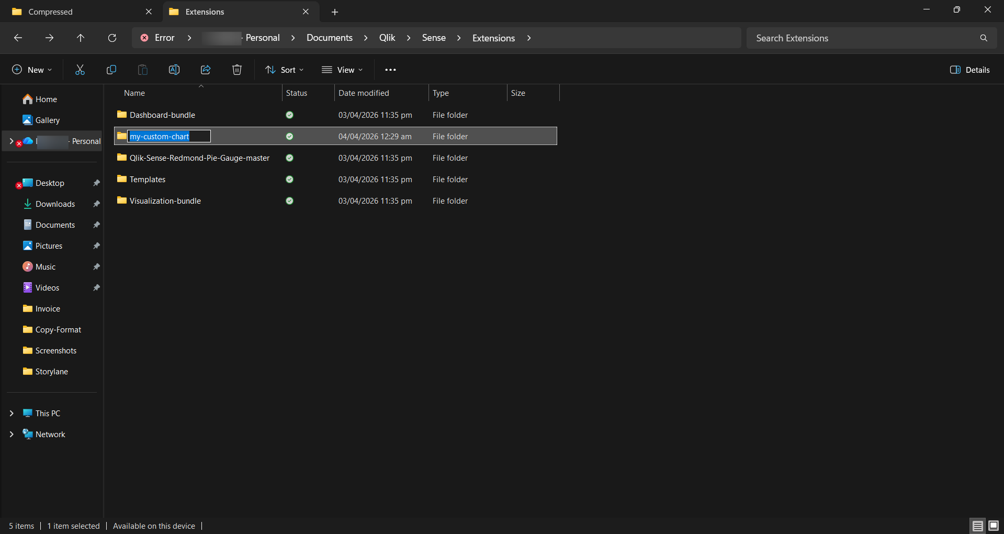Navigate back with the back arrow
The image size is (1004, 534).
coord(18,38)
